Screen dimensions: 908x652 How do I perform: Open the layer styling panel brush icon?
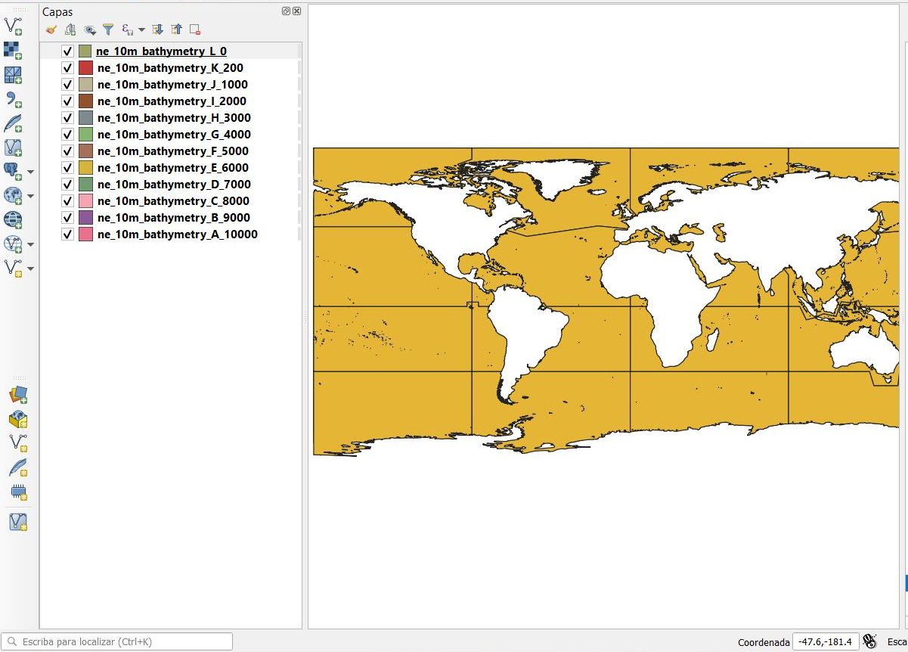pos(51,30)
